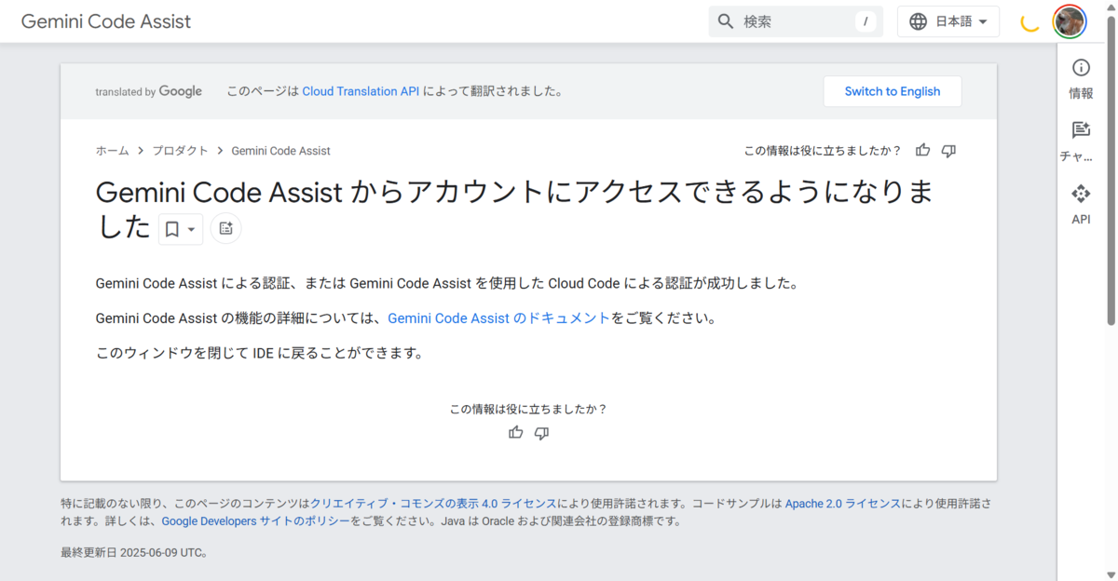Click bottom この情報は役に立ちましたか？ text
The height and width of the screenshot is (581, 1118).
[x=529, y=409]
